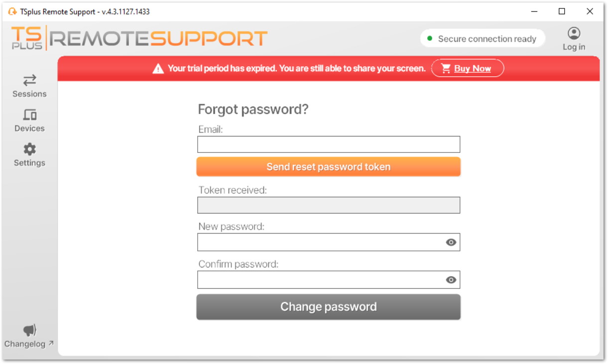The width and height of the screenshot is (608, 364).
Task: Click the Token received field
Action: [328, 205]
